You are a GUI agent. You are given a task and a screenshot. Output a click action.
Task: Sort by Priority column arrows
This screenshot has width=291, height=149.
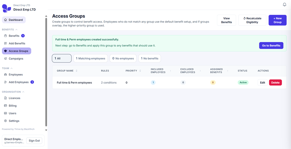(x=140, y=71)
